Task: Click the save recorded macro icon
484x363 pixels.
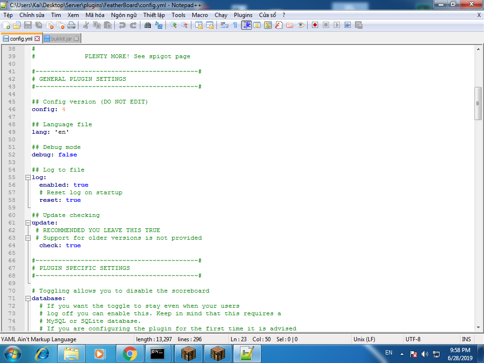Action: click(359, 26)
